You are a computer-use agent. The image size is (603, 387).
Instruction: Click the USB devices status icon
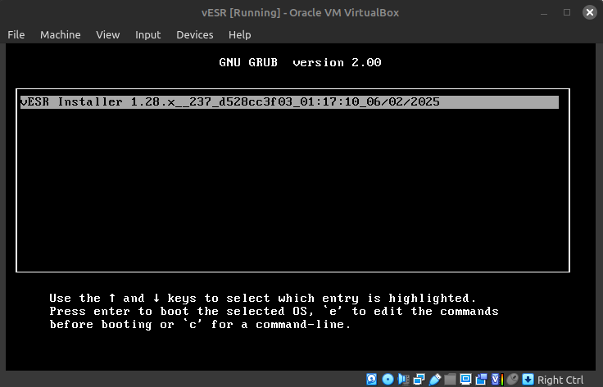point(435,380)
